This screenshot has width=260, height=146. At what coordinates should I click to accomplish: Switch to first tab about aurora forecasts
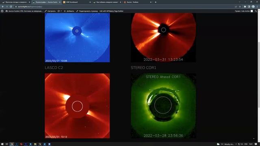coord(16,2)
